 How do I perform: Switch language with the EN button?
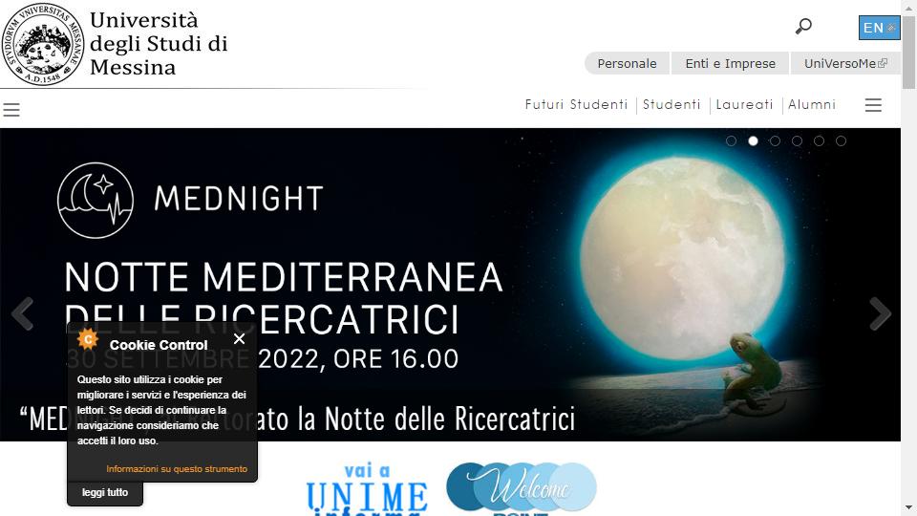[879, 28]
